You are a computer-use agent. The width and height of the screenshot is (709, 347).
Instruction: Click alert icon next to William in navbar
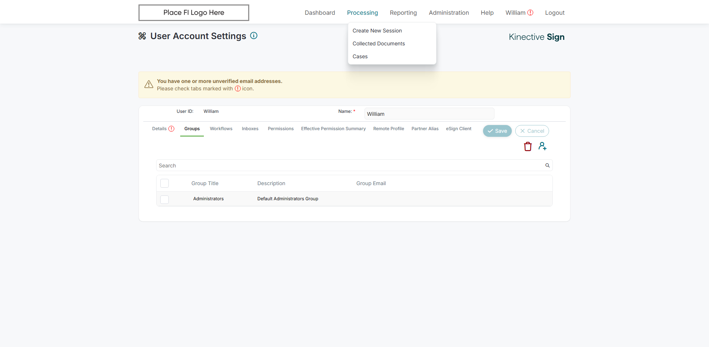click(x=530, y=13)
